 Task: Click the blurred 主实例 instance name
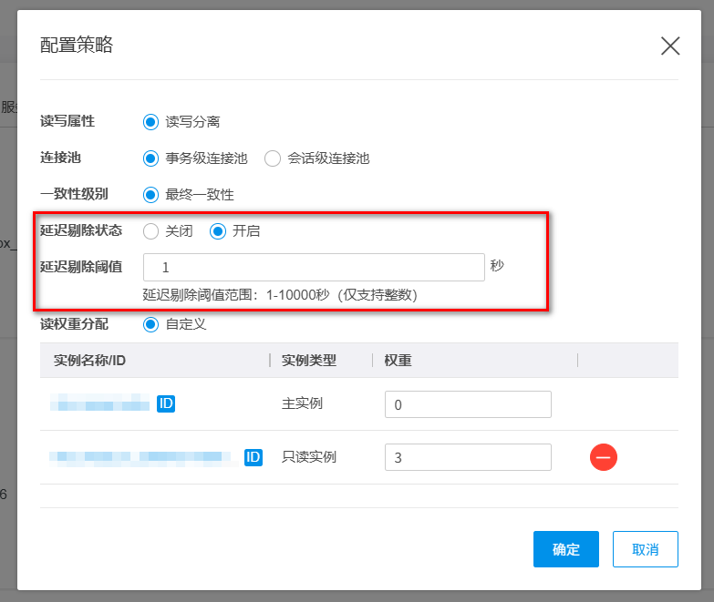pyautogui.click(x=99, y=403)
